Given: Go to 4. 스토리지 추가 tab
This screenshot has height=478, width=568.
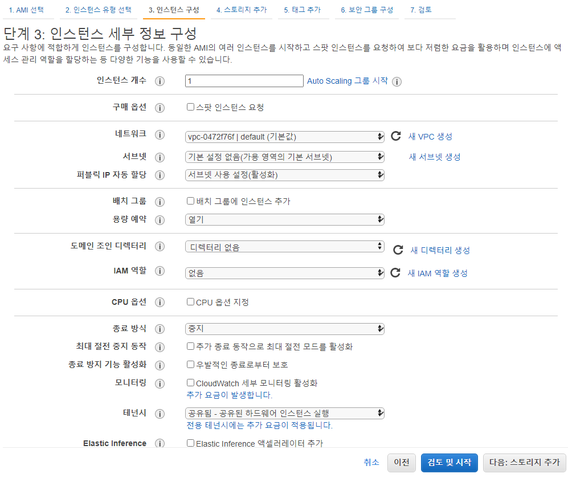Looking at the screenshot, I should tap(242, 10).
